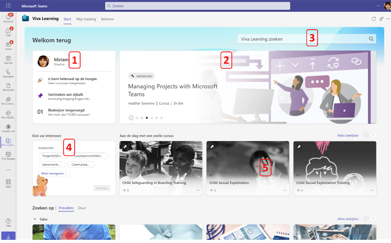Click Alles bekijken for Saba courses
Viewport: 391px width, 243px height.
348,219
